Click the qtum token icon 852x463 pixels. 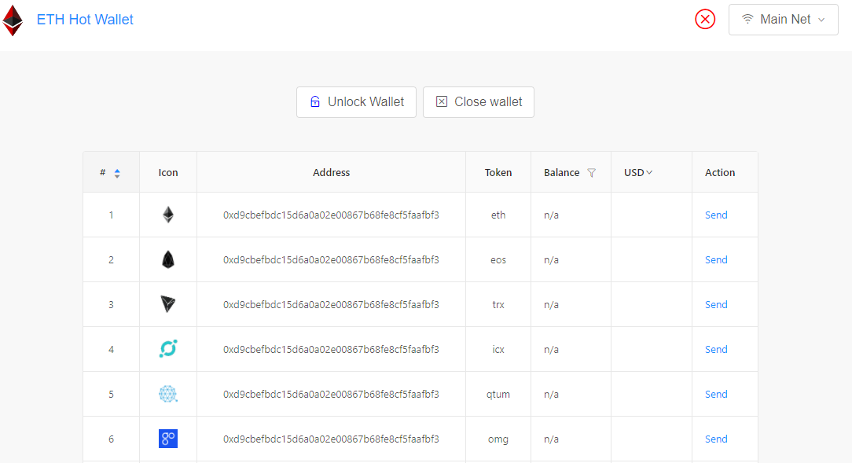pyautogui.click(x=168, y=394)
